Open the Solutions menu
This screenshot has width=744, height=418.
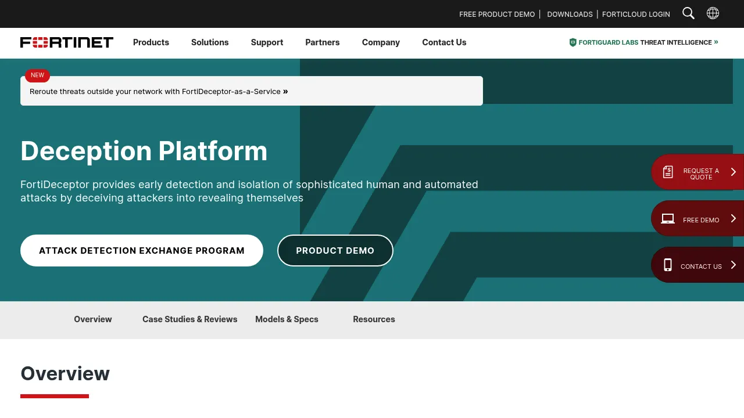click(x=210, y=42)
